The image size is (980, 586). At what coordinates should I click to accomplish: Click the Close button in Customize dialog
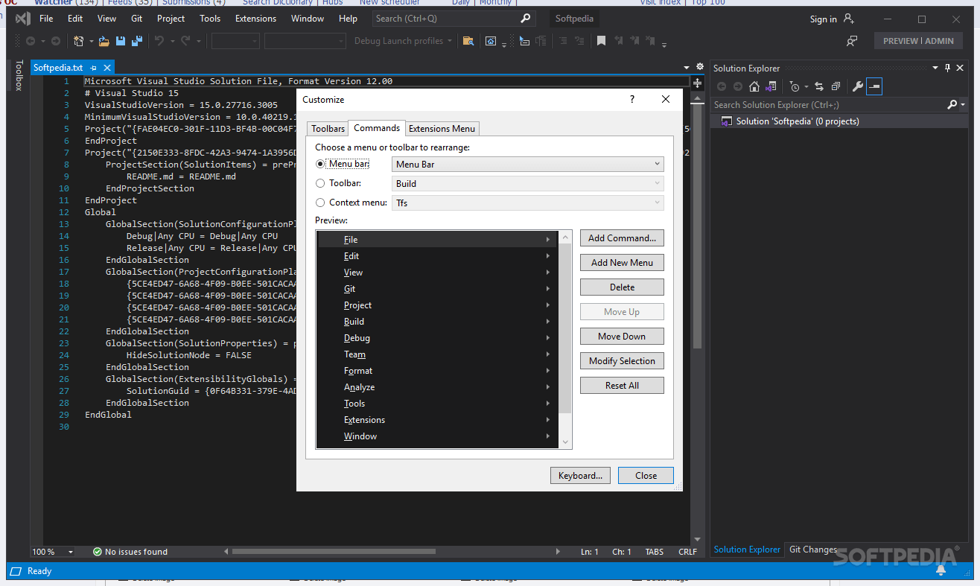[x=646, y=476]
